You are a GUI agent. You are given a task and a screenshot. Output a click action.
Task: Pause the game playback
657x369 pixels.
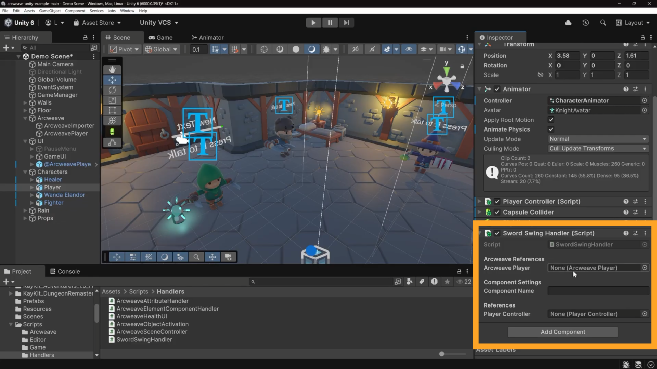330,23
